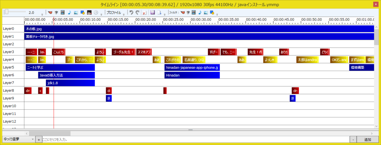This screenshot has height=145, width=381.
Task: Toggle the 字 text filter after フィルタ
Action: click(188, 12)
